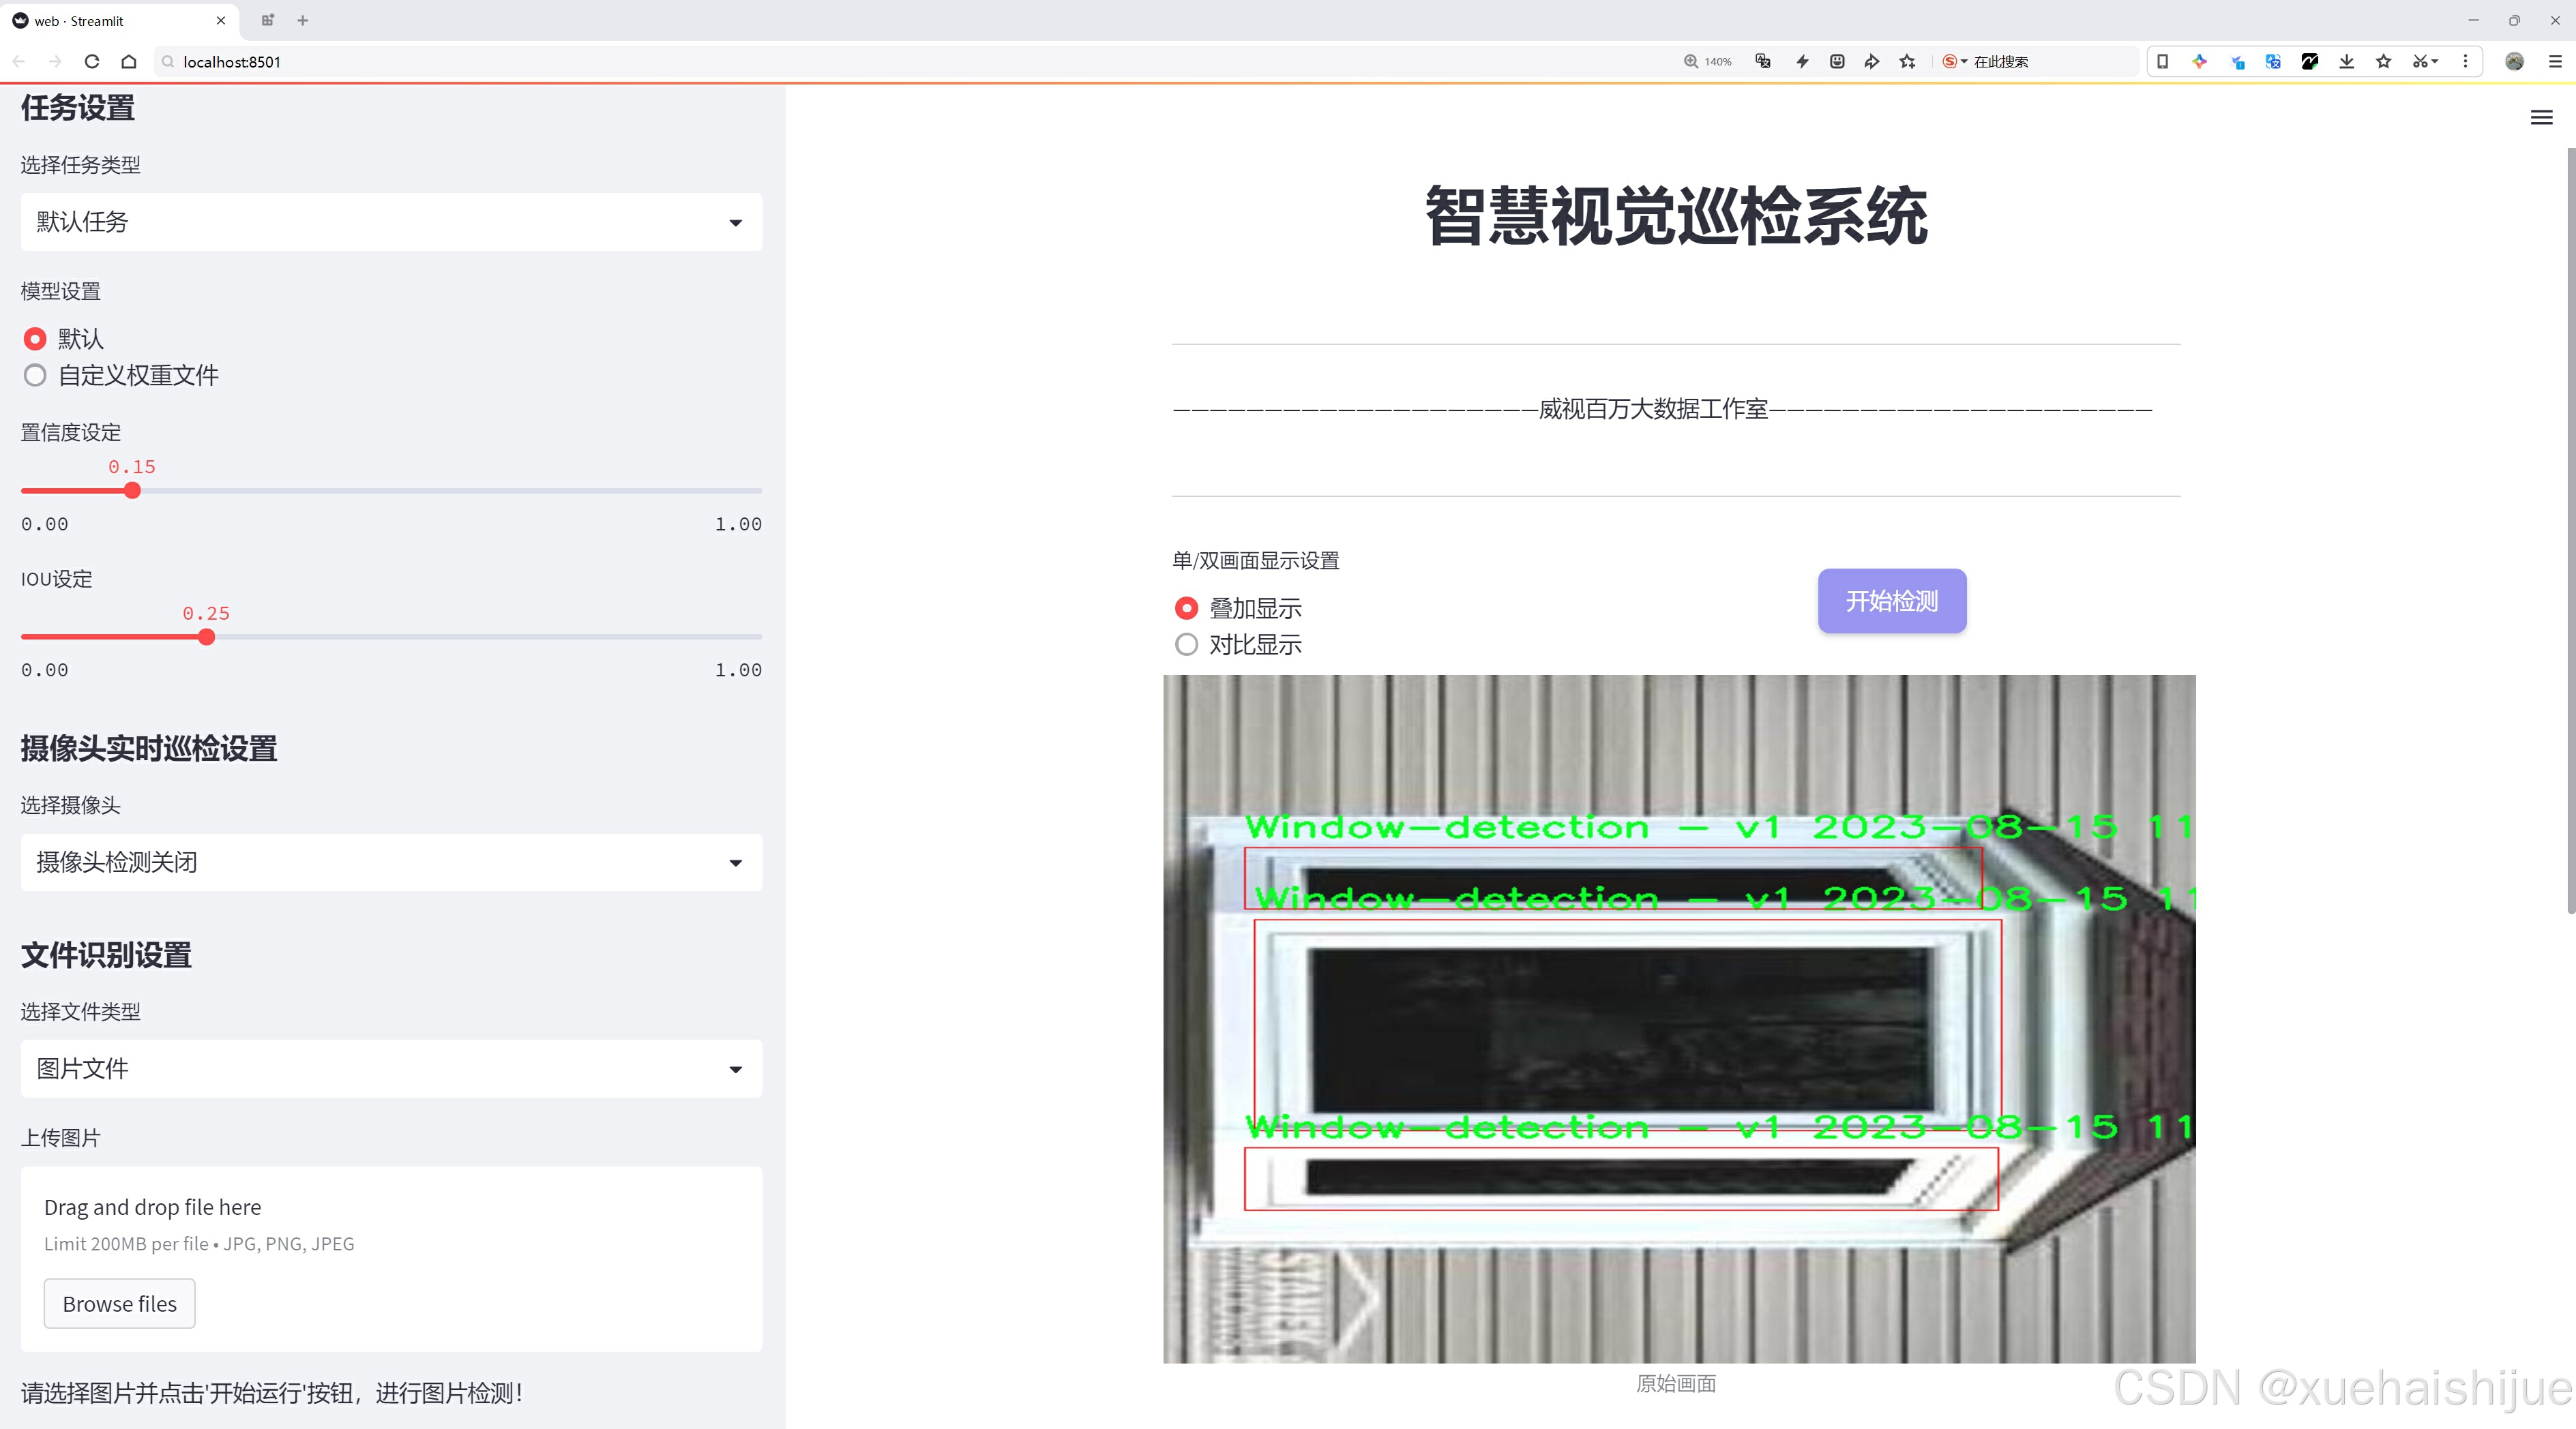This screenshot has height=1429, width=2576.
Task: Click the 智慧视觉巡检系统 title
Action: coord(1676,216)
